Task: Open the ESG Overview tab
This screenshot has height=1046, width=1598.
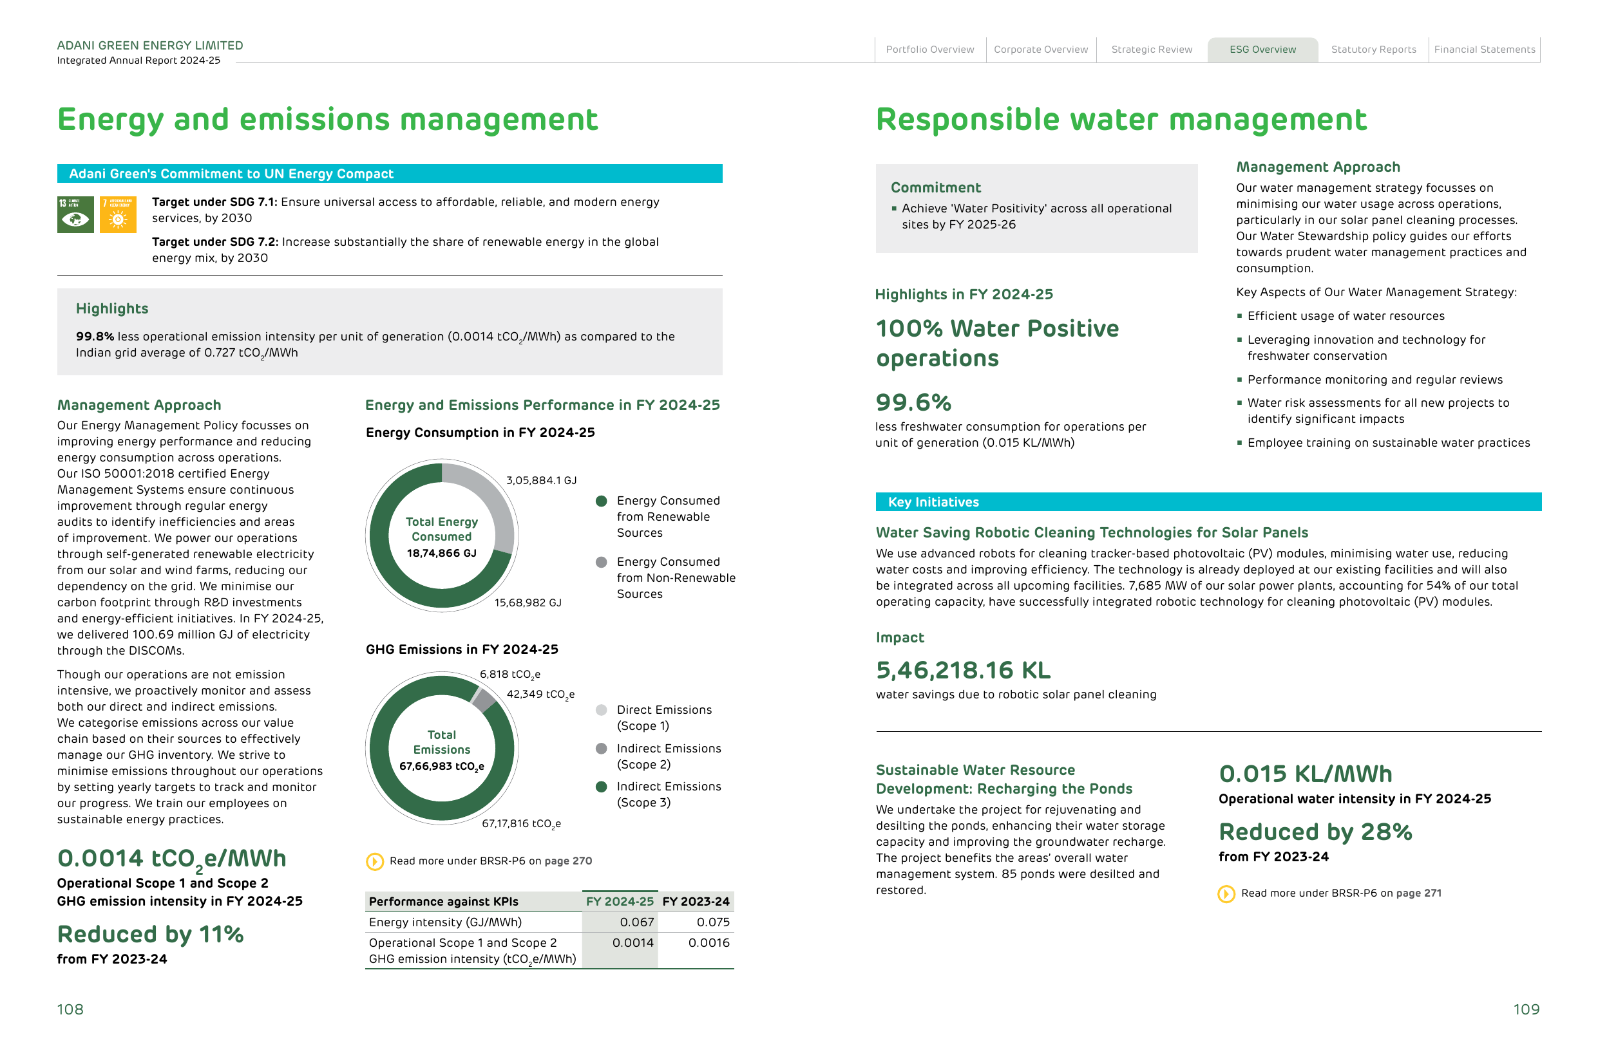Action: click(x=1262, y=50)
